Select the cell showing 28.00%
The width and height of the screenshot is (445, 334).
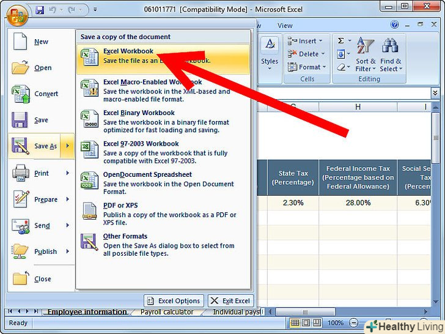click(358, 203)
